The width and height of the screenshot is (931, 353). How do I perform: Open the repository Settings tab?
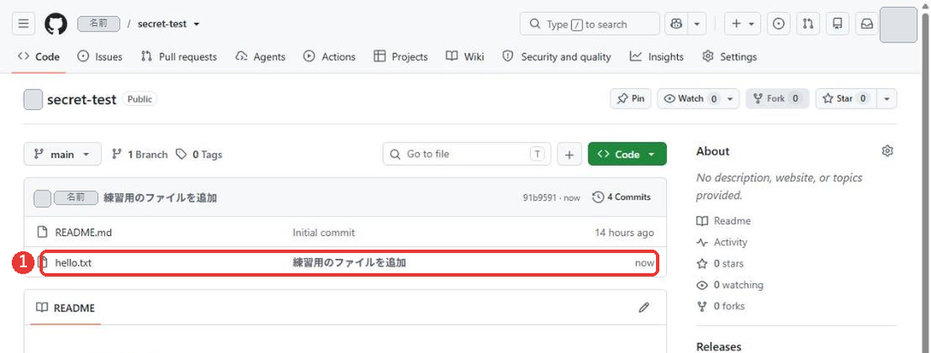(x=729, y=57)
